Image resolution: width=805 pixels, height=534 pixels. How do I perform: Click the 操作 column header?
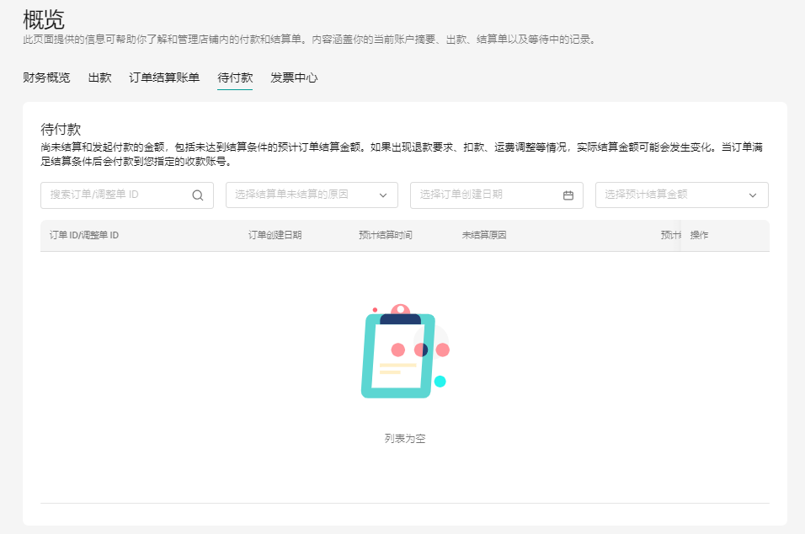[x=699, y=235]
